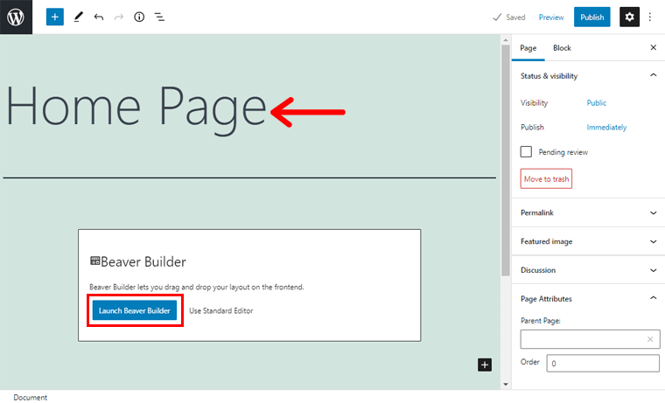This screenshot has height=403, width=665.
Task: Click the redo arrow icon
Action: 119,17
